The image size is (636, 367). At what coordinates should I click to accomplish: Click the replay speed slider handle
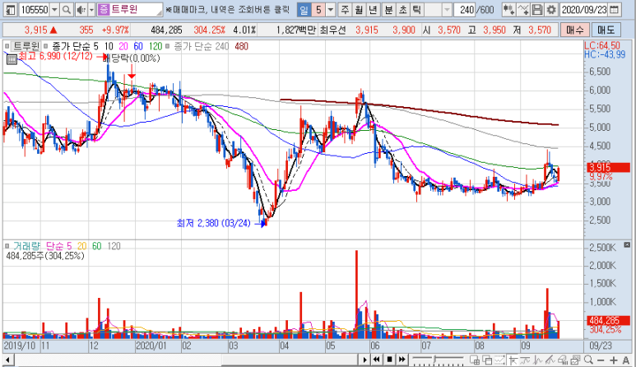click(434, 360)
